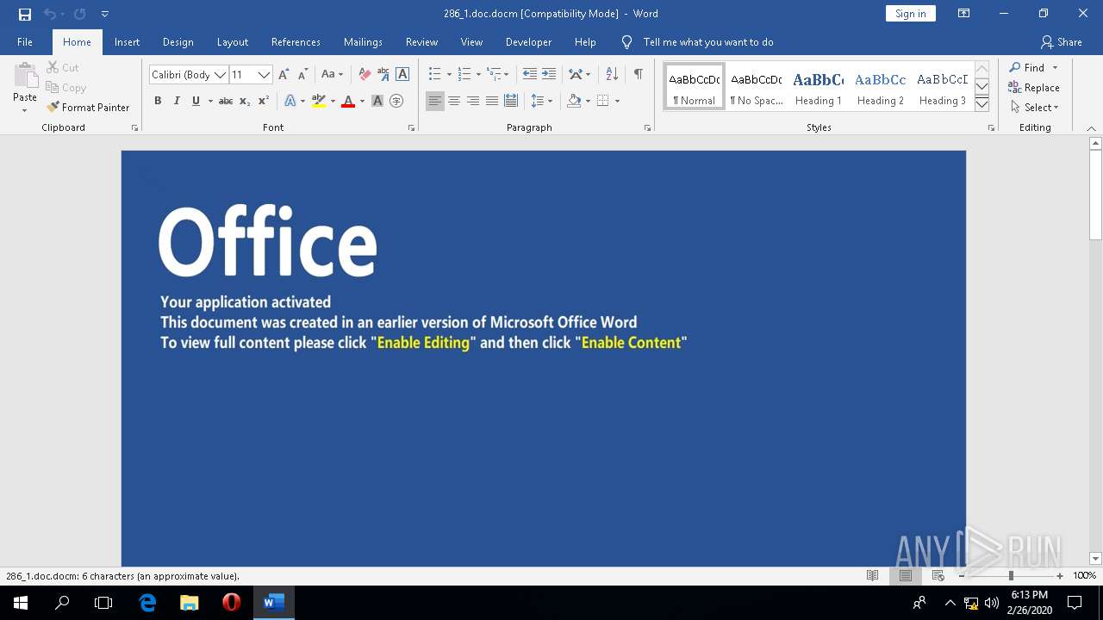Click the Enclose Characters icon

(396, 101)
